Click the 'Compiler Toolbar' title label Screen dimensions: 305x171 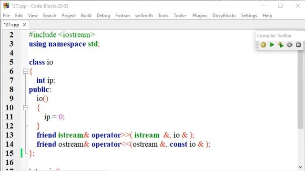click(x=274, y=36)
